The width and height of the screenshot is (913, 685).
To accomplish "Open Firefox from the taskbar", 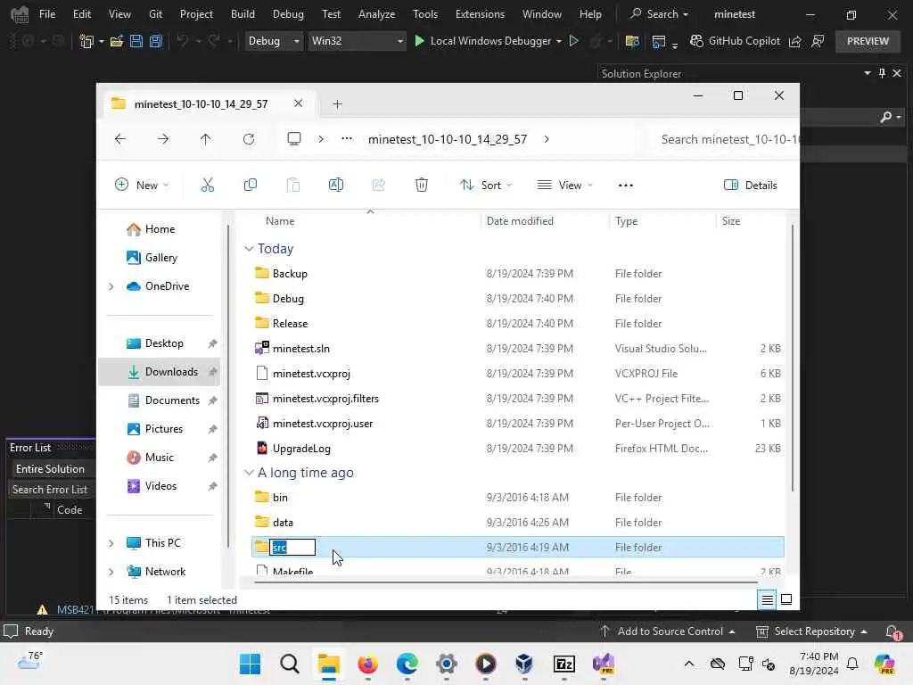I will tap(368, 664).
